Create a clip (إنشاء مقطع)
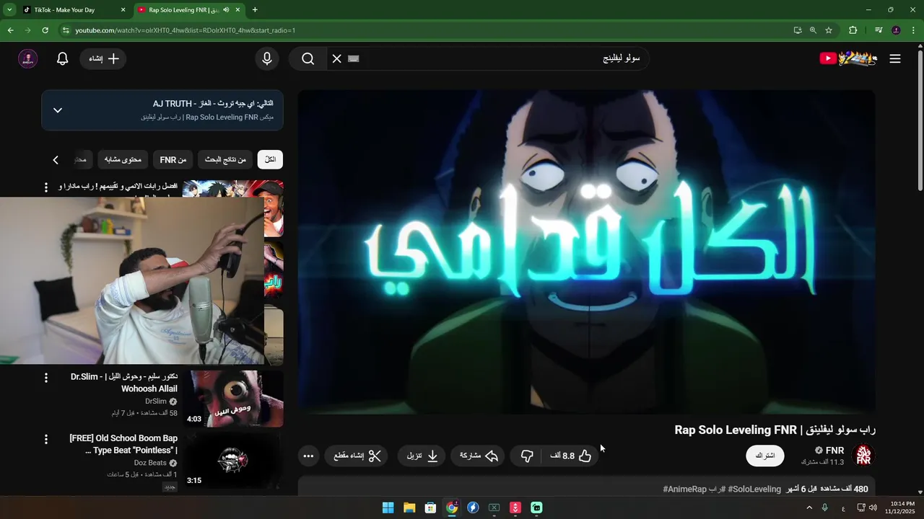The image size is (924, 519). point(357,456)
